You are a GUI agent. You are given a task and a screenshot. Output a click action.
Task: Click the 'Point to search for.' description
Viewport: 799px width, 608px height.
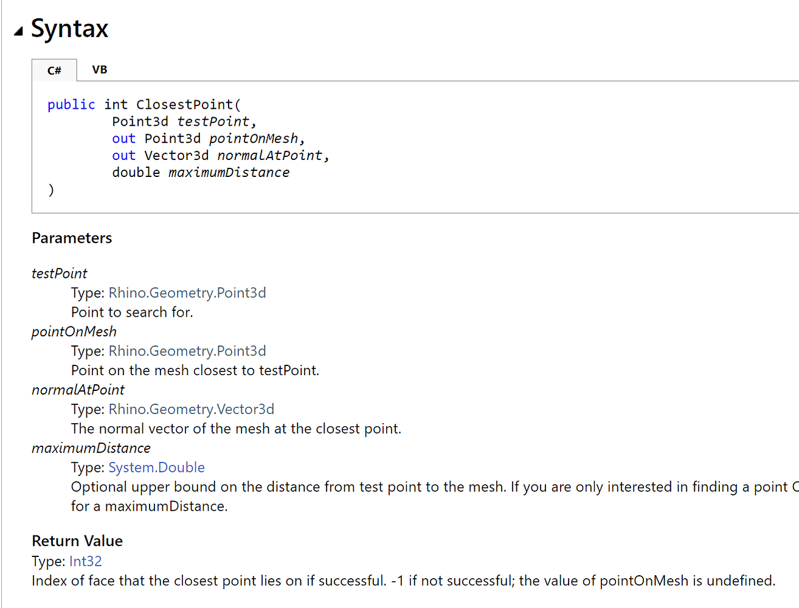pyautogui.click(x=132, y=313)
